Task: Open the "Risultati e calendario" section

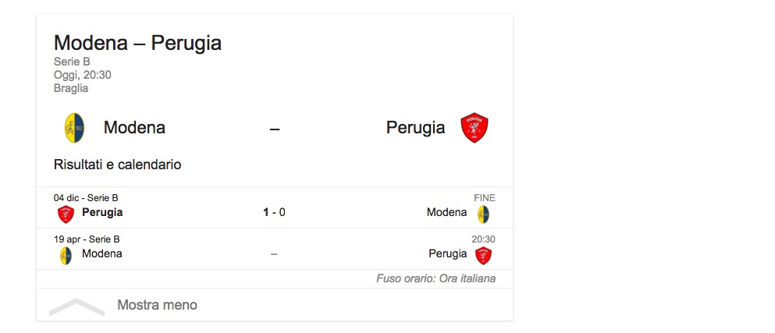Action: click(x=117, y=165)
